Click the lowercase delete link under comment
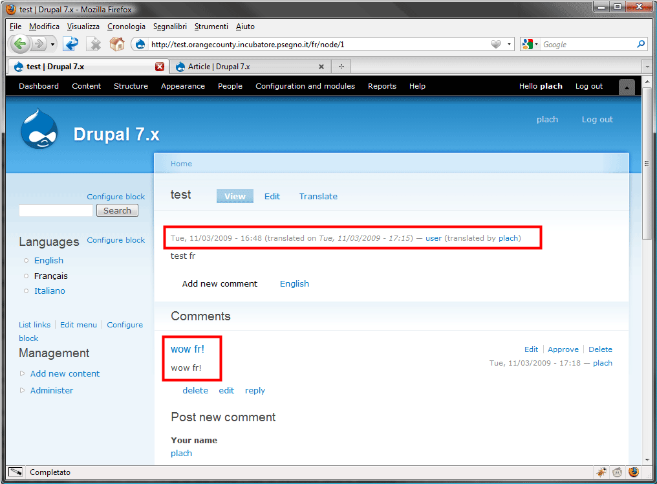This screenshot has height=484, width=657. (x=195, y=390)
